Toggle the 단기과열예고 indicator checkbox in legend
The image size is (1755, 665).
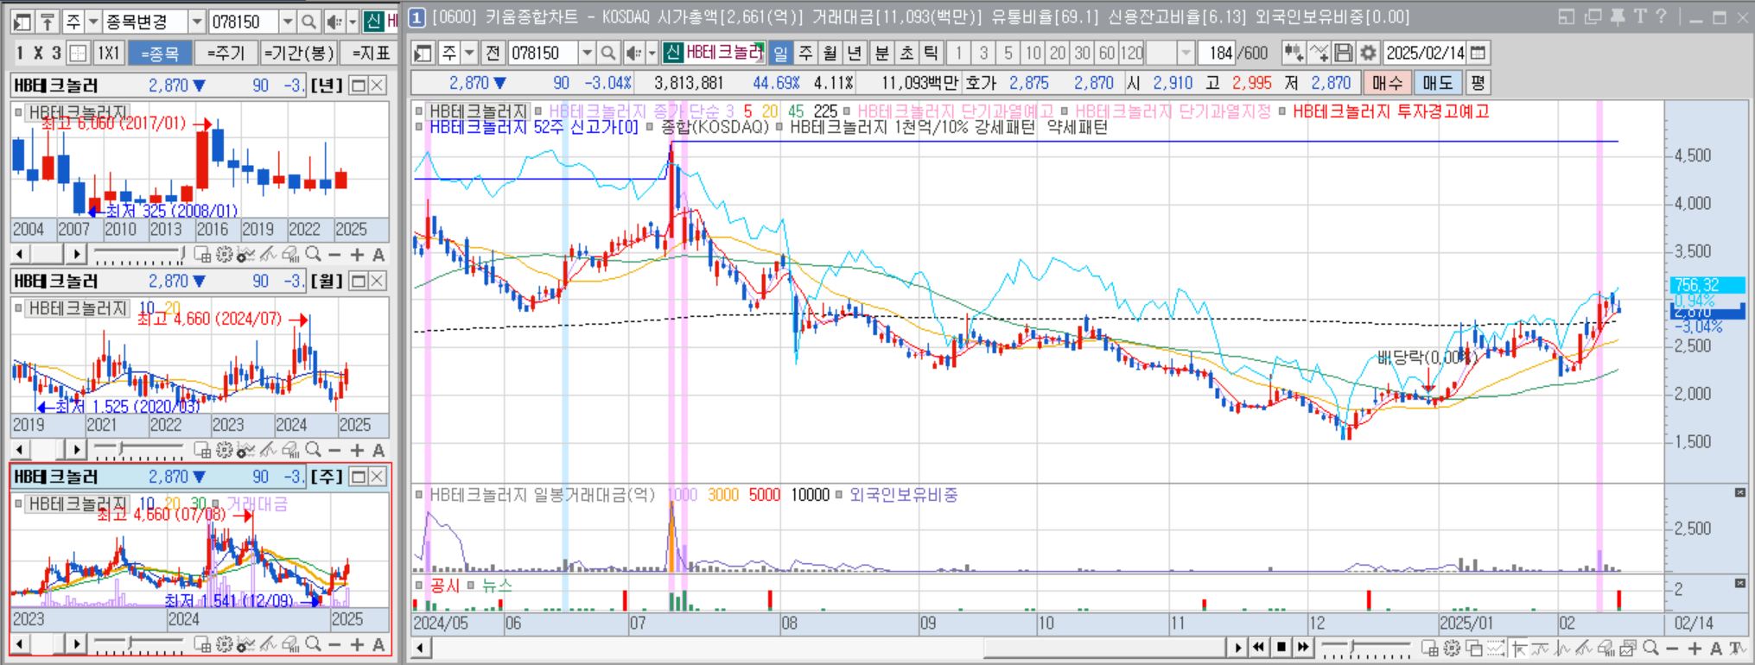pos(848,111)
